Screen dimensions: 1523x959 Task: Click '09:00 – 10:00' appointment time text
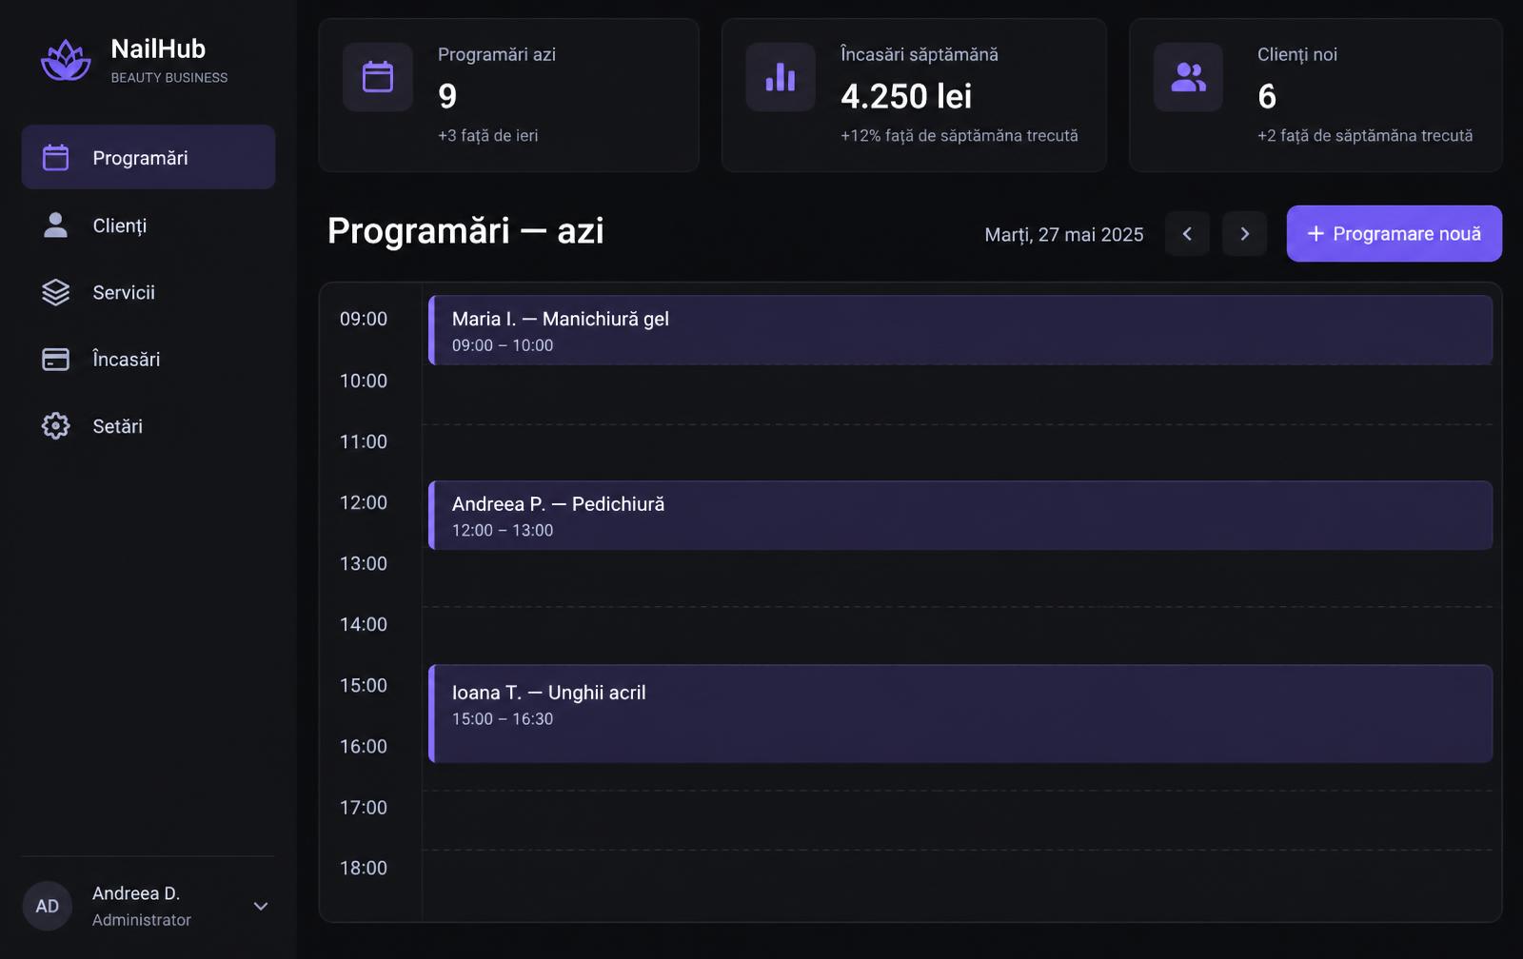(x=503, y=345)
